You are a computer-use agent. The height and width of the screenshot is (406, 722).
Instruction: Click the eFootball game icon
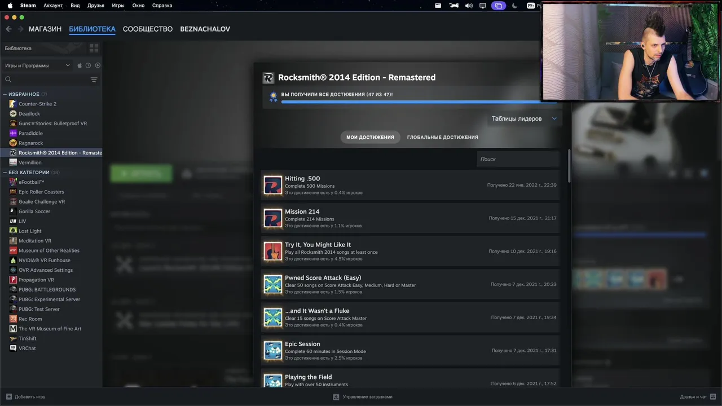(x=13, y=182)
